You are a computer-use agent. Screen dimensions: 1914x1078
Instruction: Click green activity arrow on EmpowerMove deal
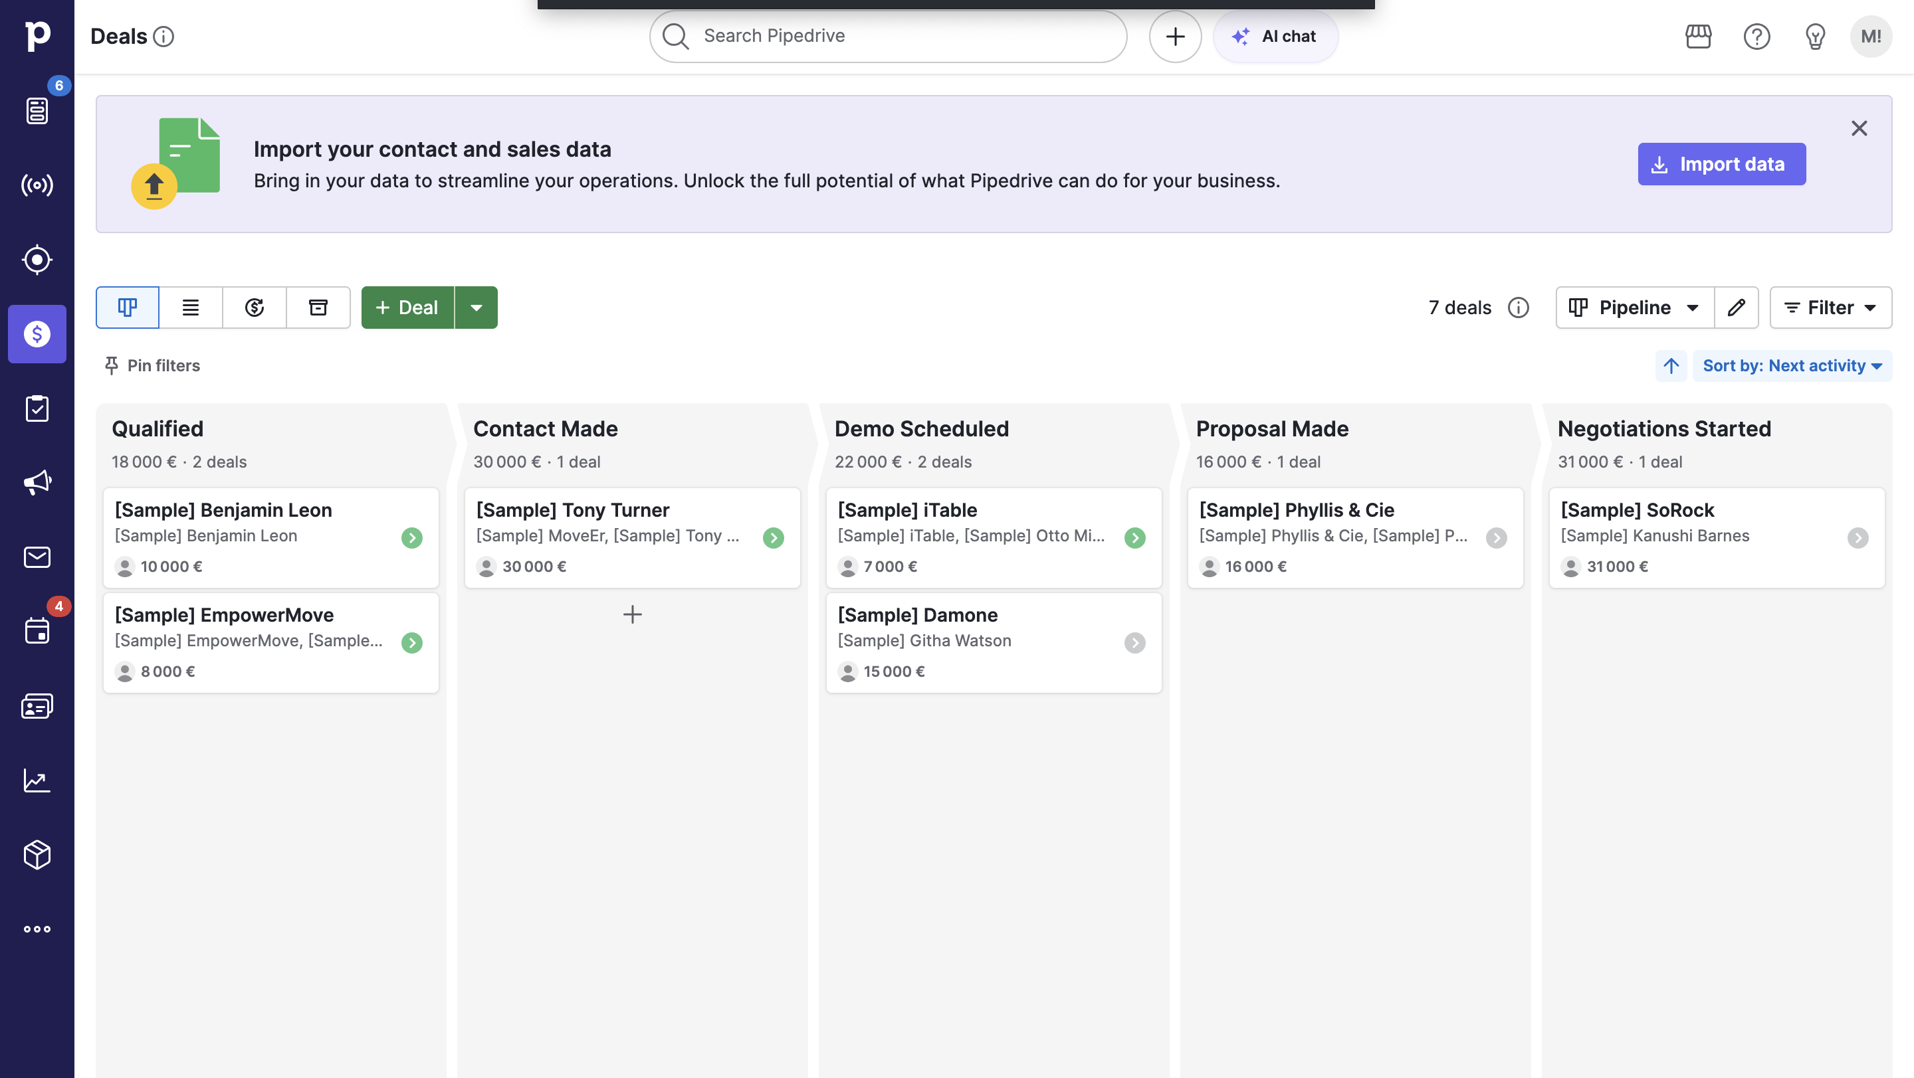[x=411, y=642]
